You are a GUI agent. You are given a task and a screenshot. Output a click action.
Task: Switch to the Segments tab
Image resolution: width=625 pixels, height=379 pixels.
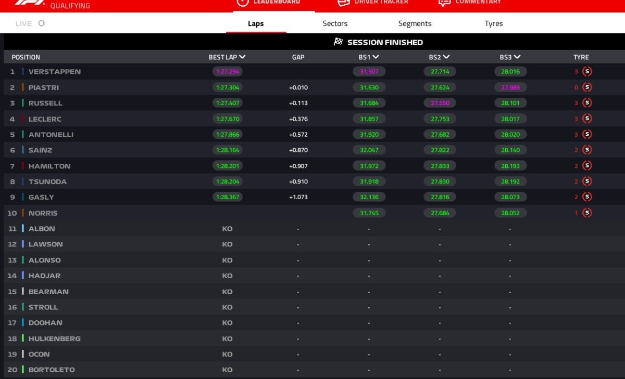click(415, 23)
